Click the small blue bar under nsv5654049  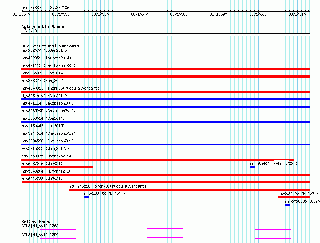tap(252, 167)
